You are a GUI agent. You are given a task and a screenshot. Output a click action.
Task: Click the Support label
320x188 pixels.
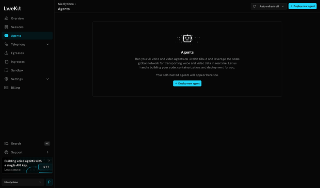point(16,152)
